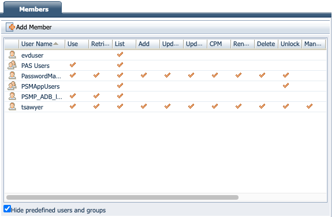Click tsawyer Manage permission checkmark
Image resolution: width=335 pixels, height=217 pixels.
coord(310,106)
